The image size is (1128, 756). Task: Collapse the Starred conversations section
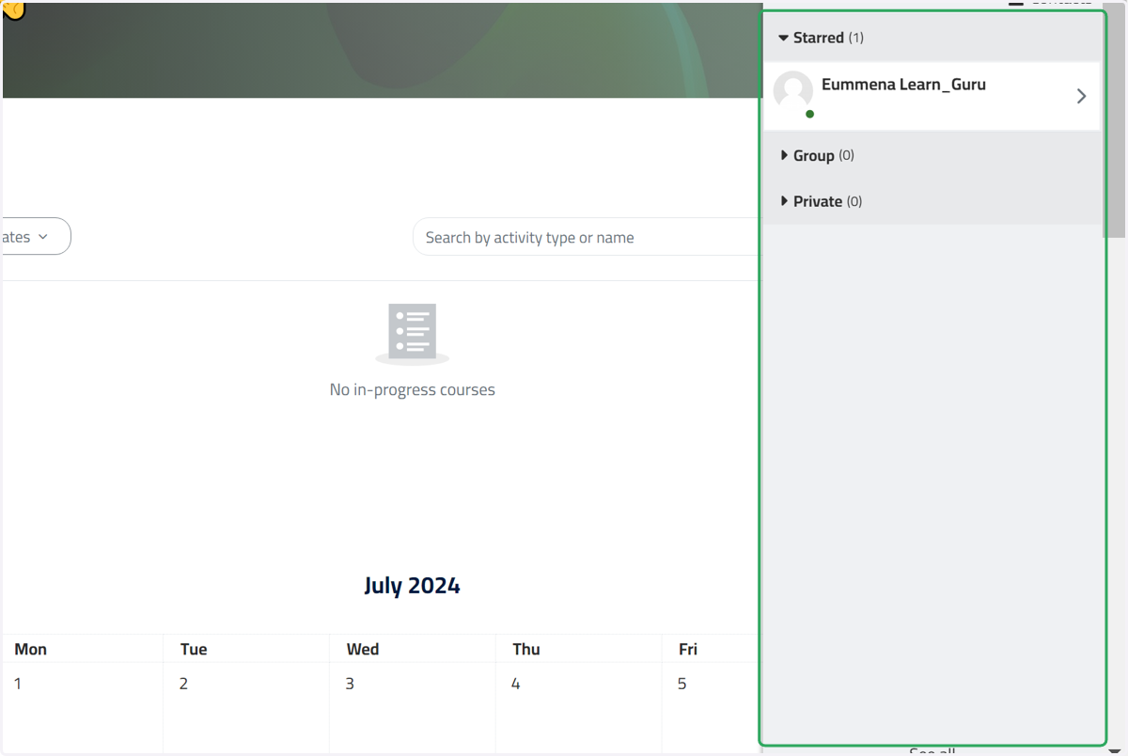(x=821, y=38)
